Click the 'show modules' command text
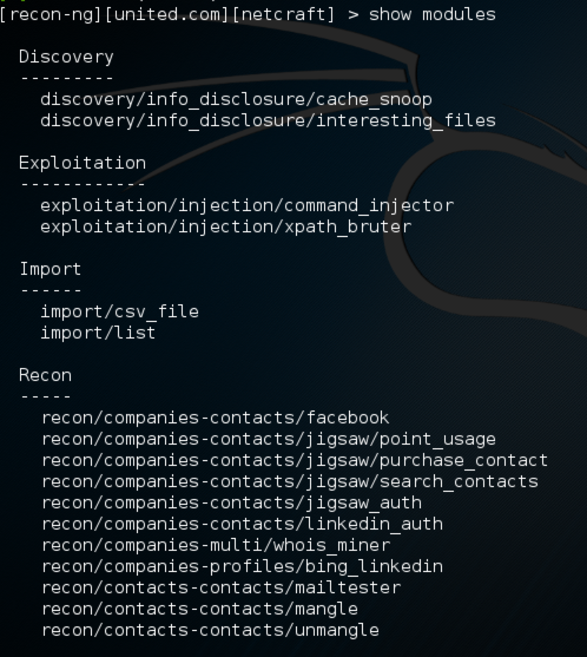The height and width of the screenshot is (657, 587). click(x=432, y=14)
